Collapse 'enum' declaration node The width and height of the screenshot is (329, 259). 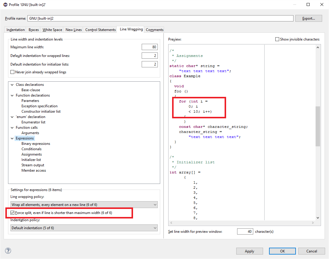point(12,117)
